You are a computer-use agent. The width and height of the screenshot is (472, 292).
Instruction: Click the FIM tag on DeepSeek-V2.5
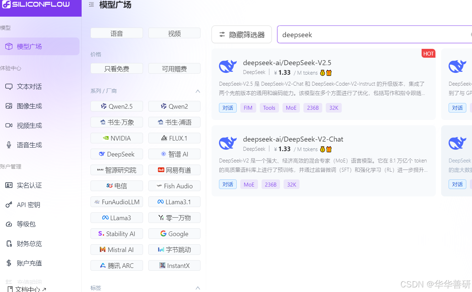[248, 108]
